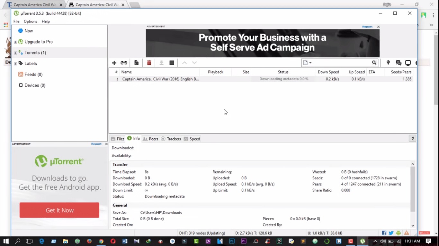Click the Now icon in the sidebar

[x=21, y=31]
